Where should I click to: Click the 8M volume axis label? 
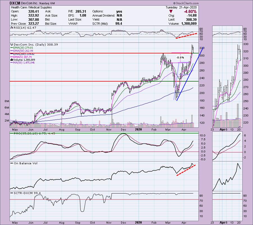7,101
